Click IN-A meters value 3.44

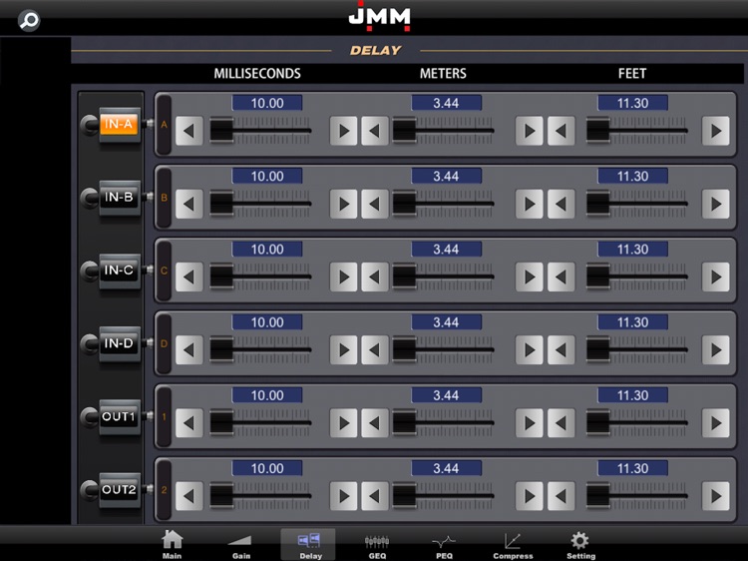coord(446,103)
